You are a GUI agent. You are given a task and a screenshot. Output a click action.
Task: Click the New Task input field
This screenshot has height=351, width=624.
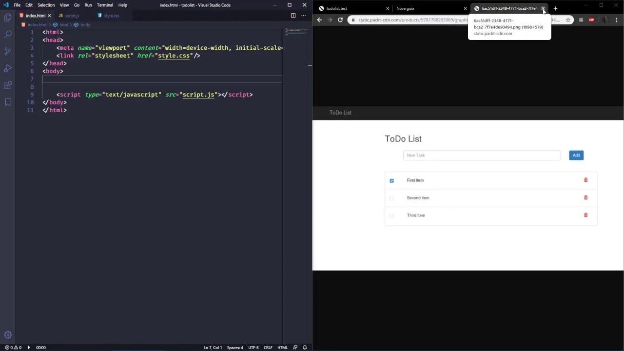tap(482, 156)
